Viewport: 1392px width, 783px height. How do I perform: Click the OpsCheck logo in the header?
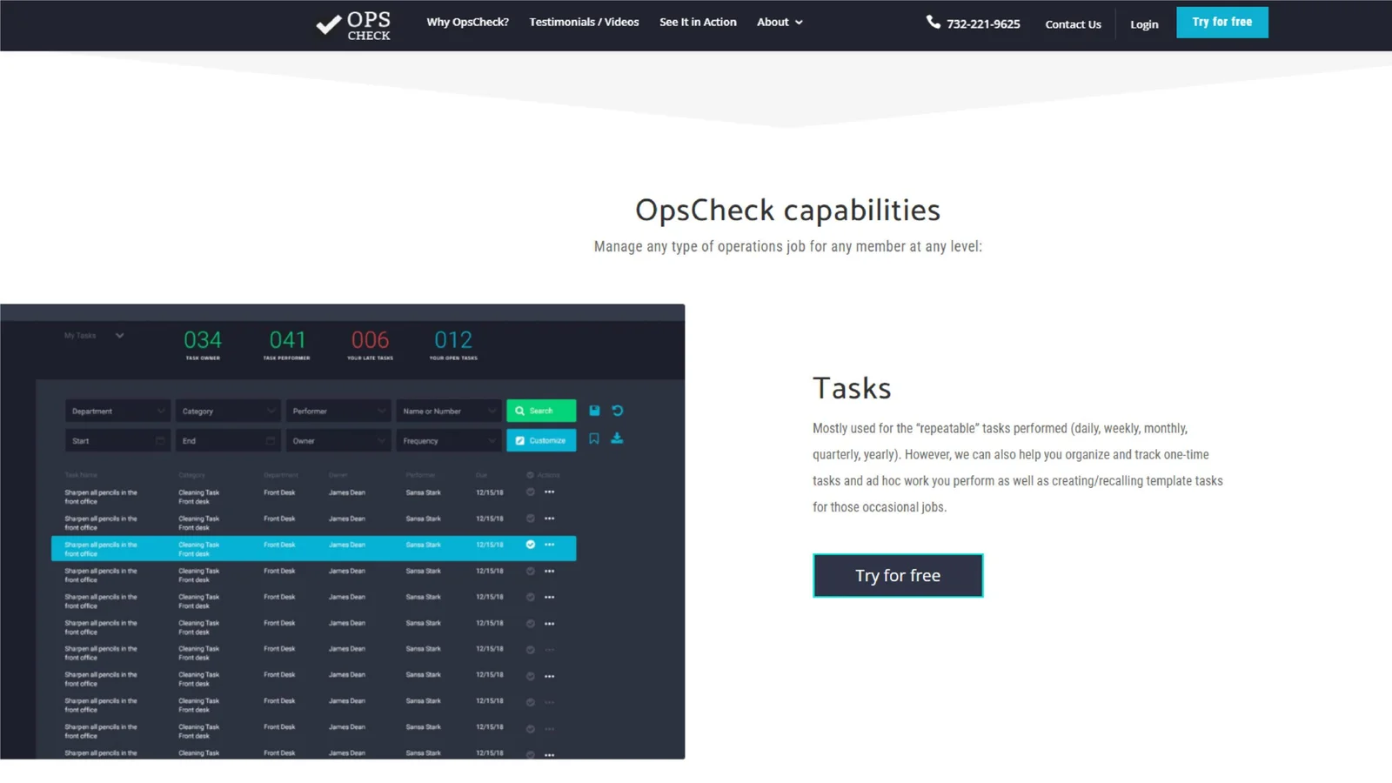pyautogui.click(x=353, y=25)
